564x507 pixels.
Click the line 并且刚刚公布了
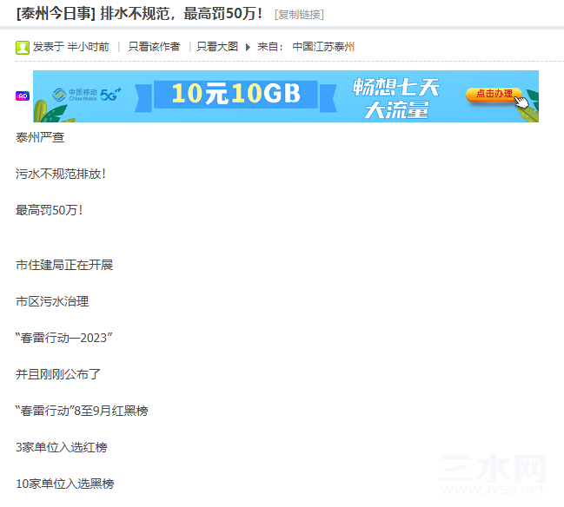click(x=58, y=374)
